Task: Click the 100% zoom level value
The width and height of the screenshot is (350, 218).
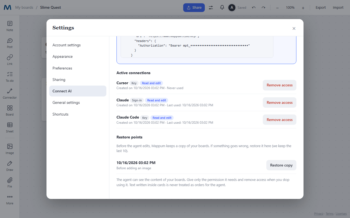Action: pos(290,8)
